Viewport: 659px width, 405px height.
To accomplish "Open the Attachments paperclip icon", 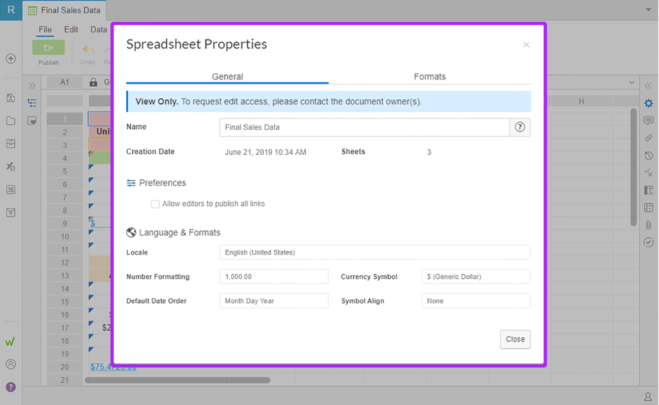I will click(648, 225).
